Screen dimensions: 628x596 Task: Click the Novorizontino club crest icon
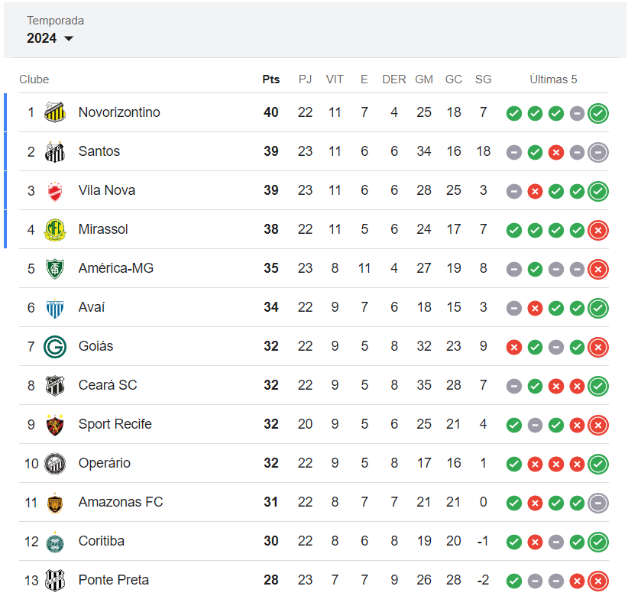coord(55,112)
